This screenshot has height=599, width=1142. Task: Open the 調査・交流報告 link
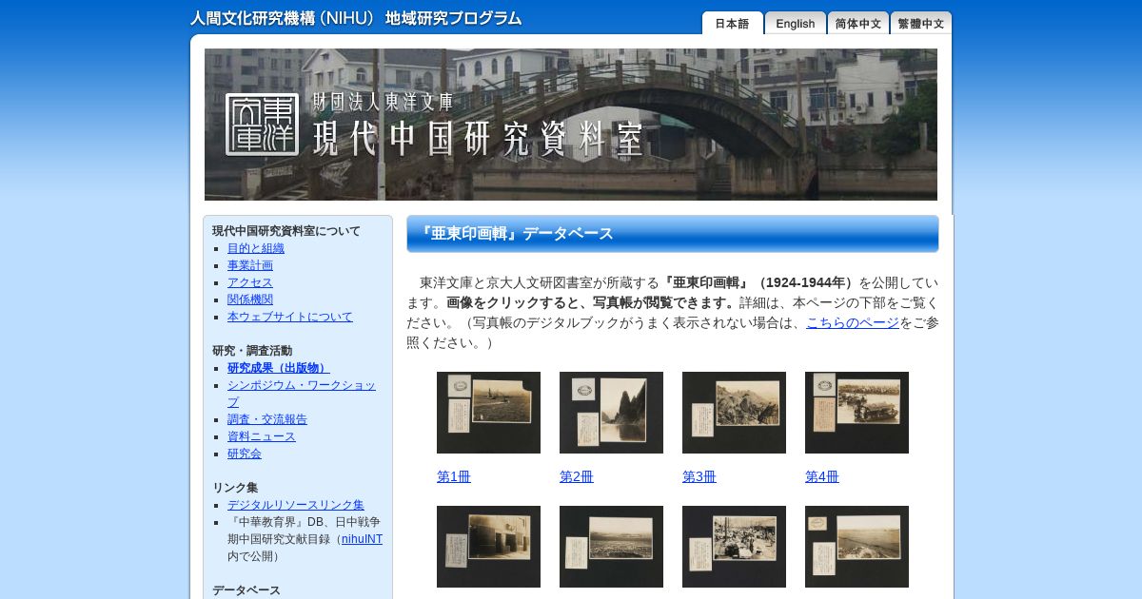267,419
